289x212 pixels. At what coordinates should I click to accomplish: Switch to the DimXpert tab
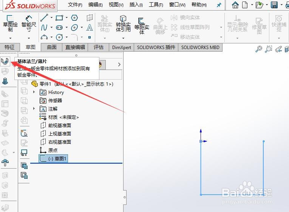[x=122, y=47]
